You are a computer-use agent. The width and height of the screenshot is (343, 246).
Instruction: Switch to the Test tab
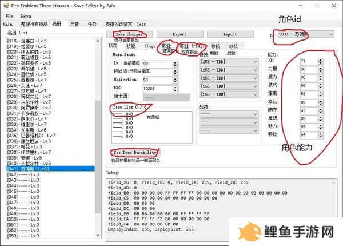pyautogui.click(x=141, y=24)
